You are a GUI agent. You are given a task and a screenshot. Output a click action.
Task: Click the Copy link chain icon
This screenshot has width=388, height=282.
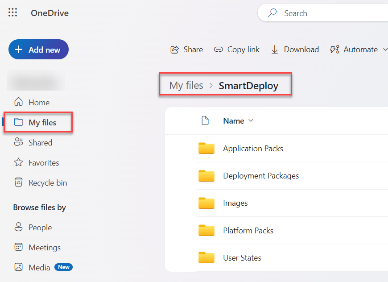(218, 50)
